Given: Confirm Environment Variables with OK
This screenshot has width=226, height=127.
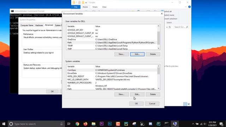Looking at the screenshot, I should pos(136,103).
